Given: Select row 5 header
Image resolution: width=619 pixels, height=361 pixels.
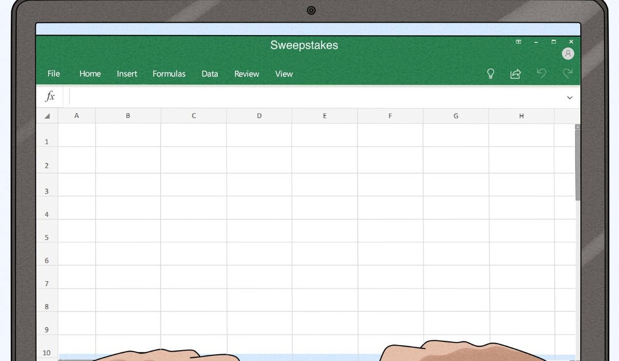Looking at the screenshot, I should 47,238.
